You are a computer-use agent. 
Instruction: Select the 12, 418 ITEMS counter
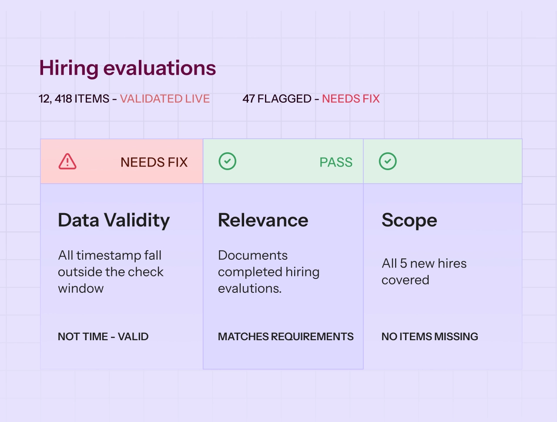click(74, 99)
